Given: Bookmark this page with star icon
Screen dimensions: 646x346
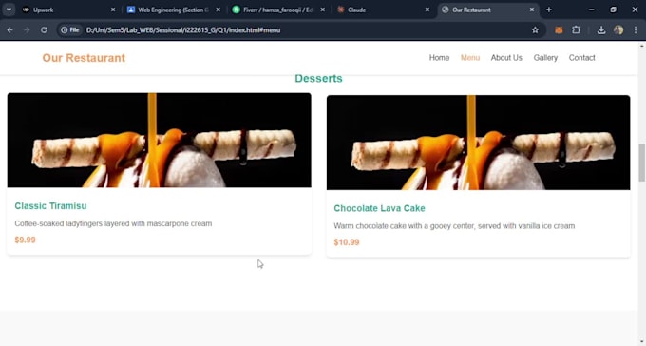Looking at the screenshot, I should coord(535,30).
